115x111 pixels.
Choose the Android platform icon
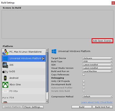(5, 78)
